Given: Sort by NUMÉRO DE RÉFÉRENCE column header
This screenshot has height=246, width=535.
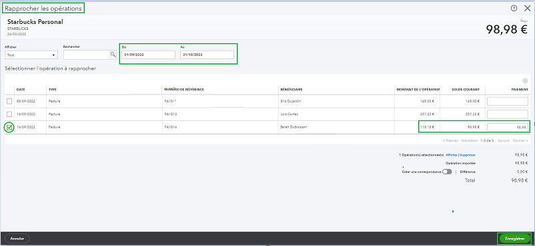Looking at the screenshot, I should tap(184, 90).
